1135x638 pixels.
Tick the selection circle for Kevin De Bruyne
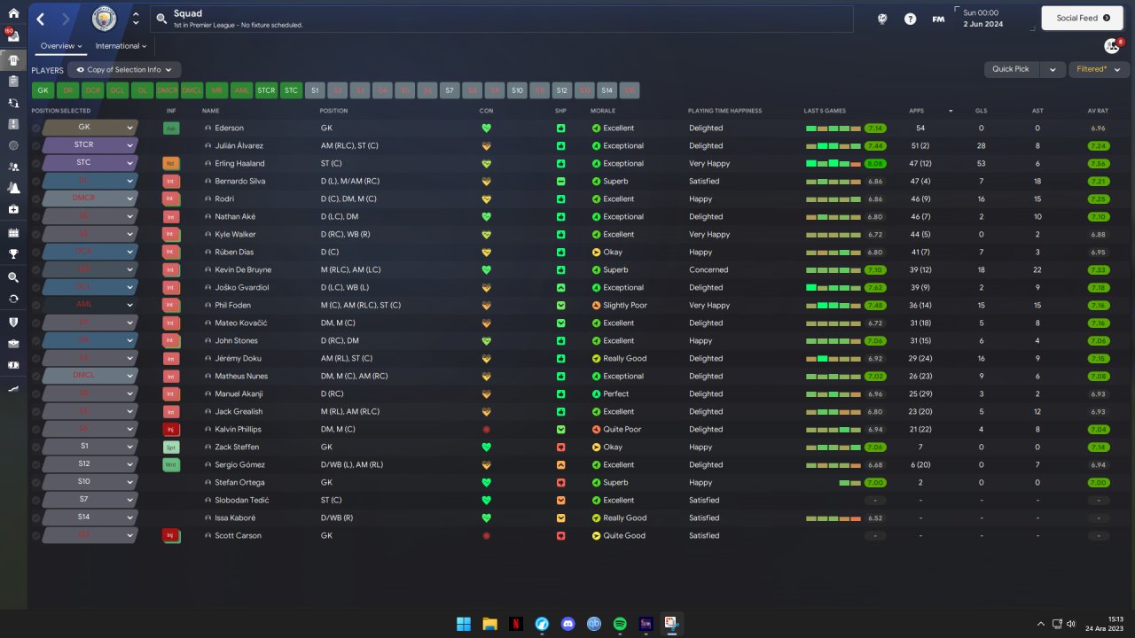[35, 270]
